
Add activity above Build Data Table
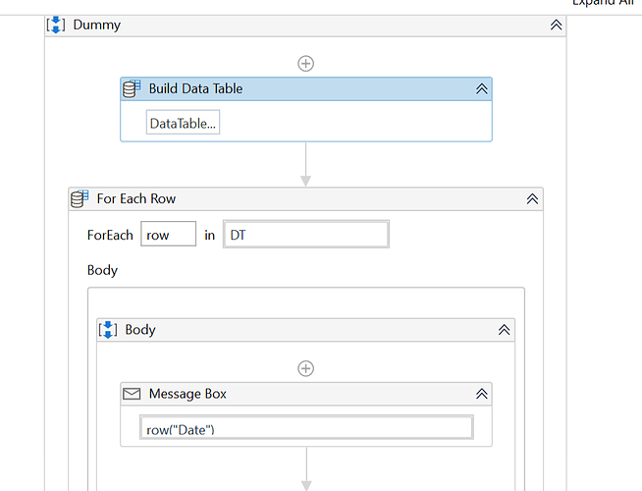pos(306,63)
